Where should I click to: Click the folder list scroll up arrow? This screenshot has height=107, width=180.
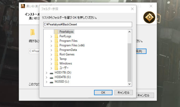click(129, 32)
